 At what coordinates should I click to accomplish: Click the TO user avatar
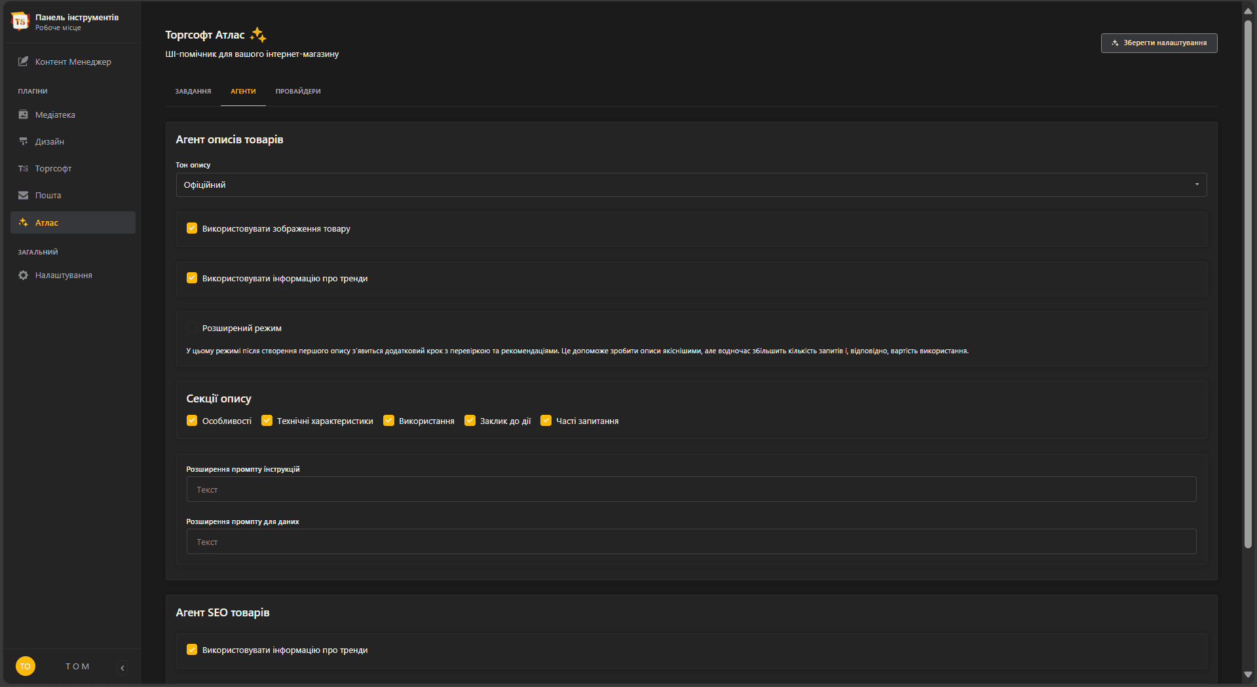tap(25, 666)
